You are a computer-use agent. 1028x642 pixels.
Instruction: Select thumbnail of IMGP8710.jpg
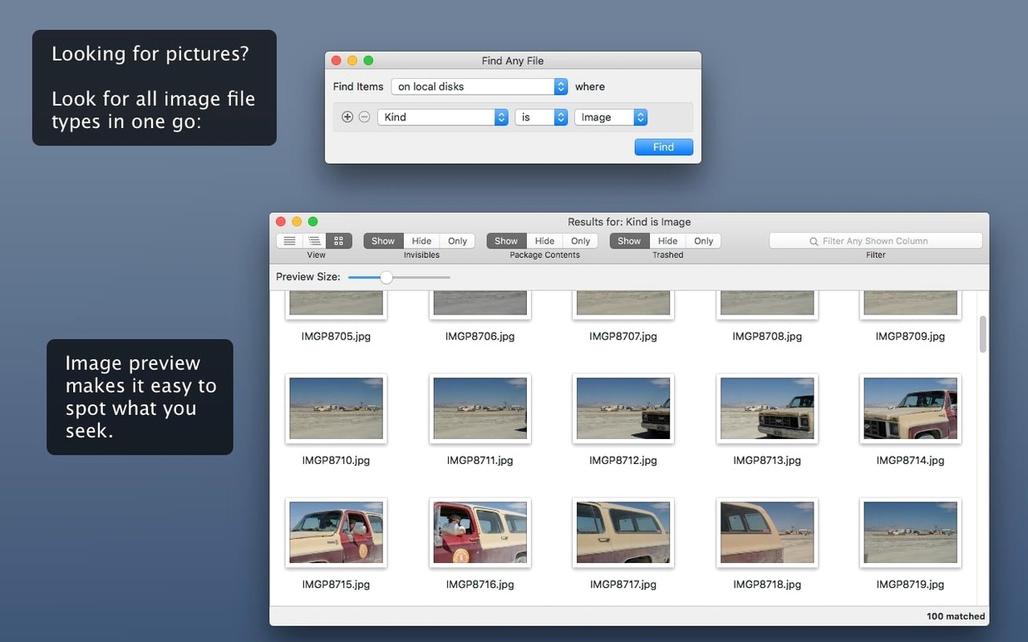tap(336, 408)
